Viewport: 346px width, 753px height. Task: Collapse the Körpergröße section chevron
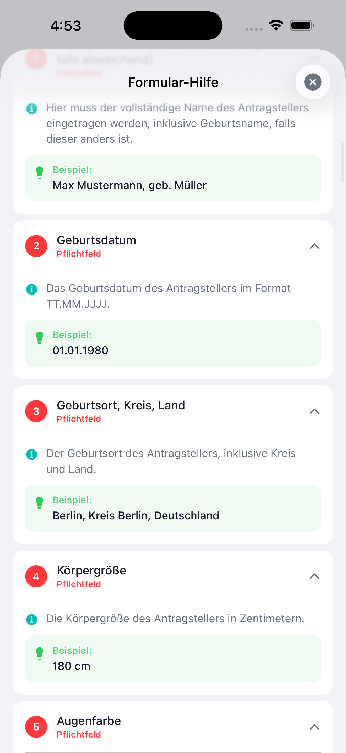tap(314, 576)
